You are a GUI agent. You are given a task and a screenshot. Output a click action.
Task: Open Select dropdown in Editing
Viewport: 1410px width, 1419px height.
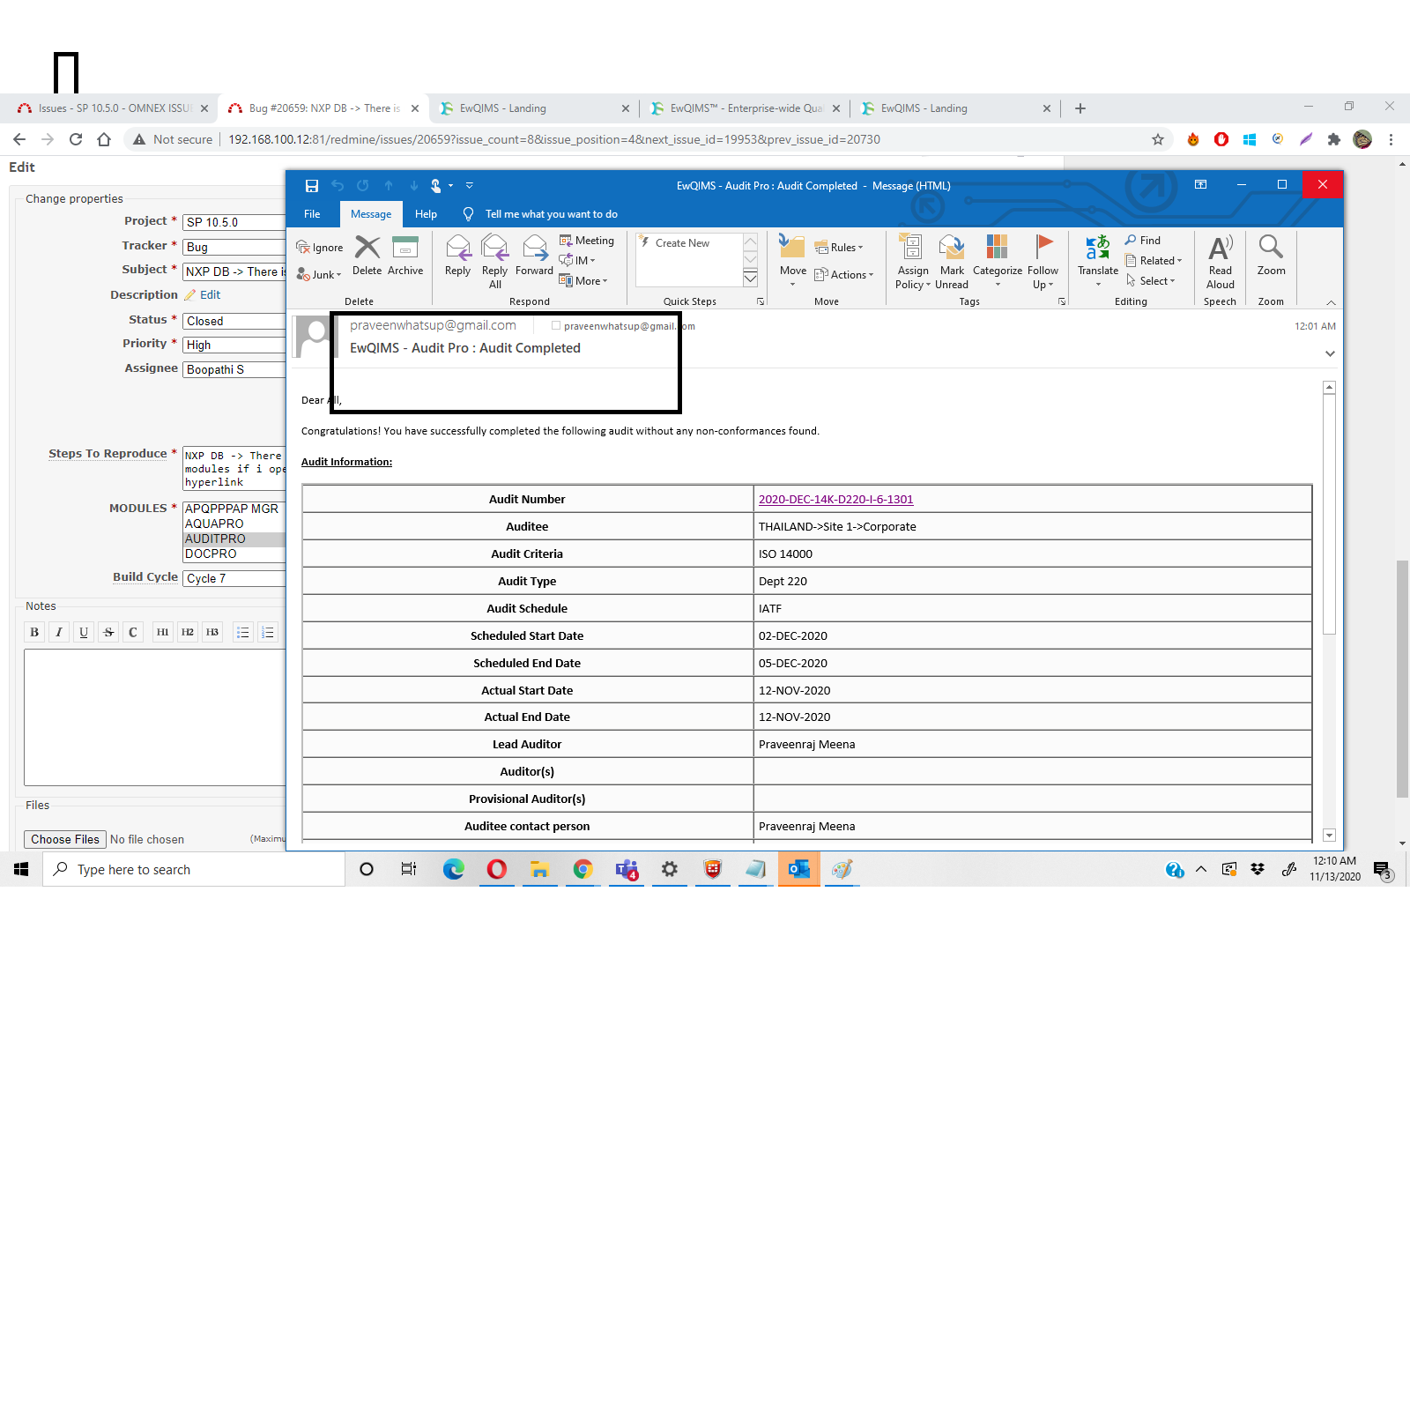pyautogui.click(x=1150, y=281)
